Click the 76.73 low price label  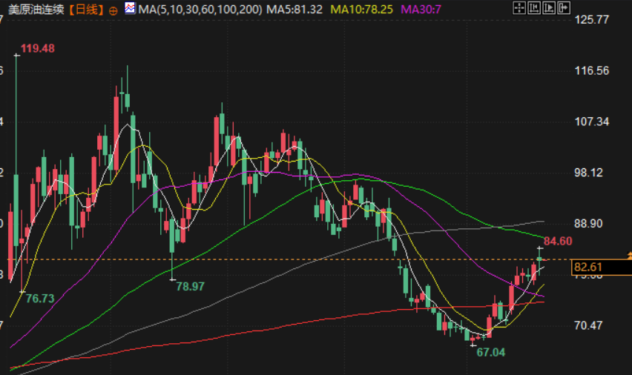pyautogui.click(x=40, y=299)
